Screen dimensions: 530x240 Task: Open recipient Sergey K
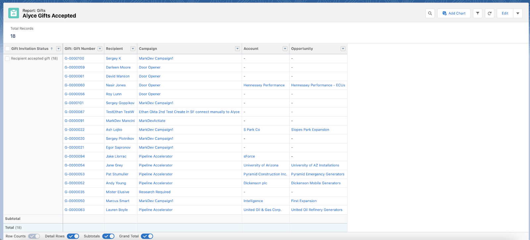(x=114, y=59)
